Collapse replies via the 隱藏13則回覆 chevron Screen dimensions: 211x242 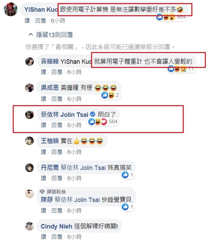coord(31,34)
